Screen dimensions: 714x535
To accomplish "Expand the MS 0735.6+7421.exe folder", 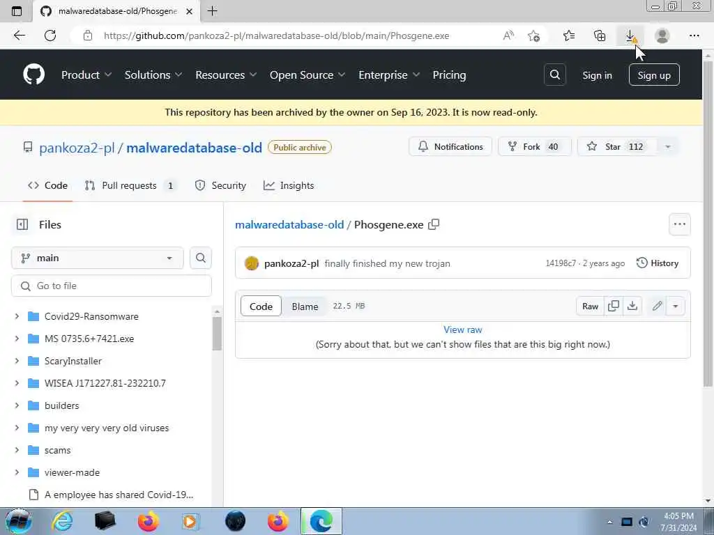I will point(17,339).
